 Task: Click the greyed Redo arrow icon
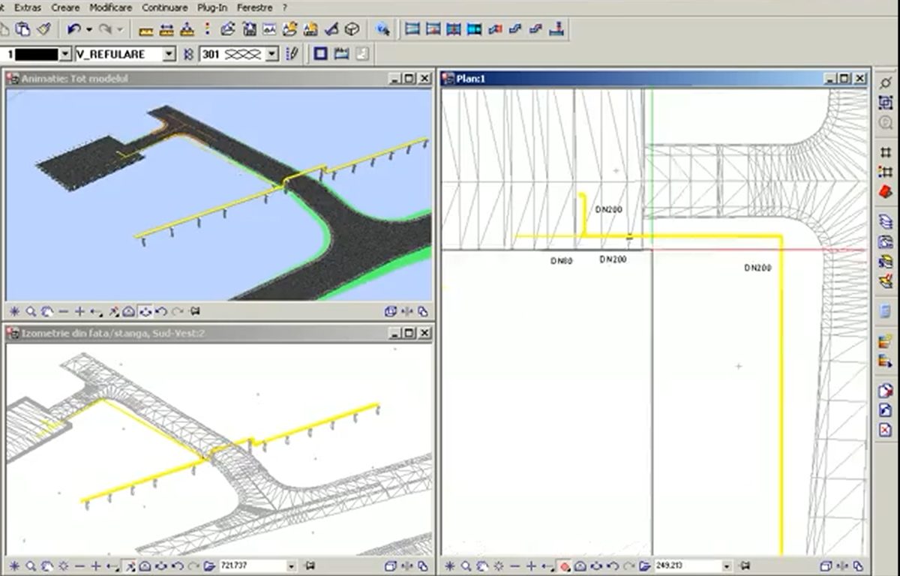point(106,29)
